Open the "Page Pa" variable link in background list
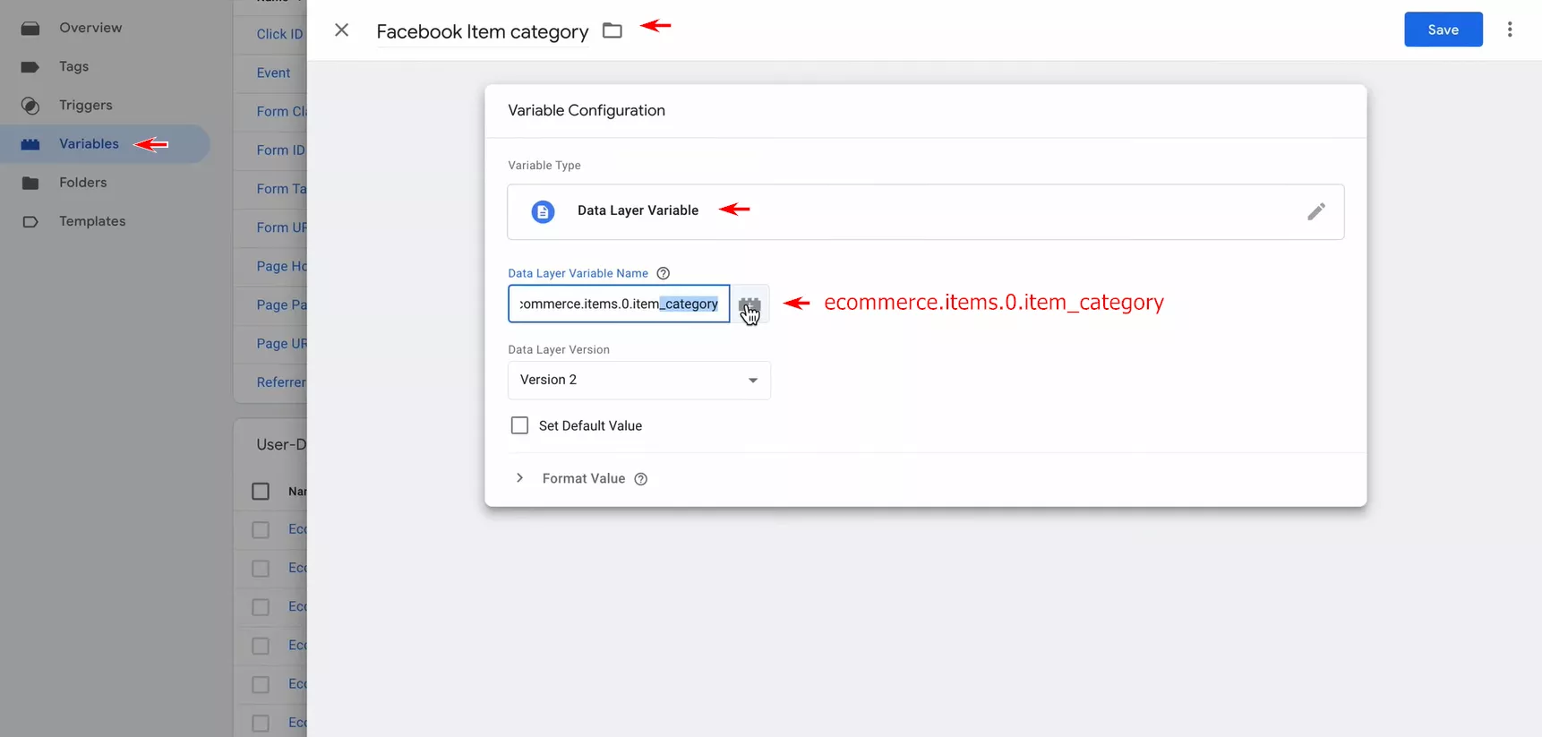The height and width of the screenshot is (737, 1542). tap(281, 304)
